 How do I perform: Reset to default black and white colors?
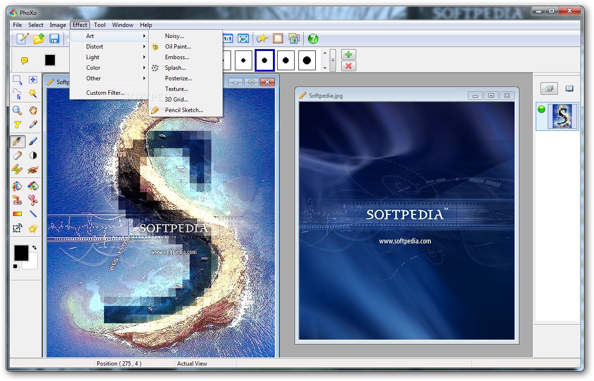pos(16,267)
